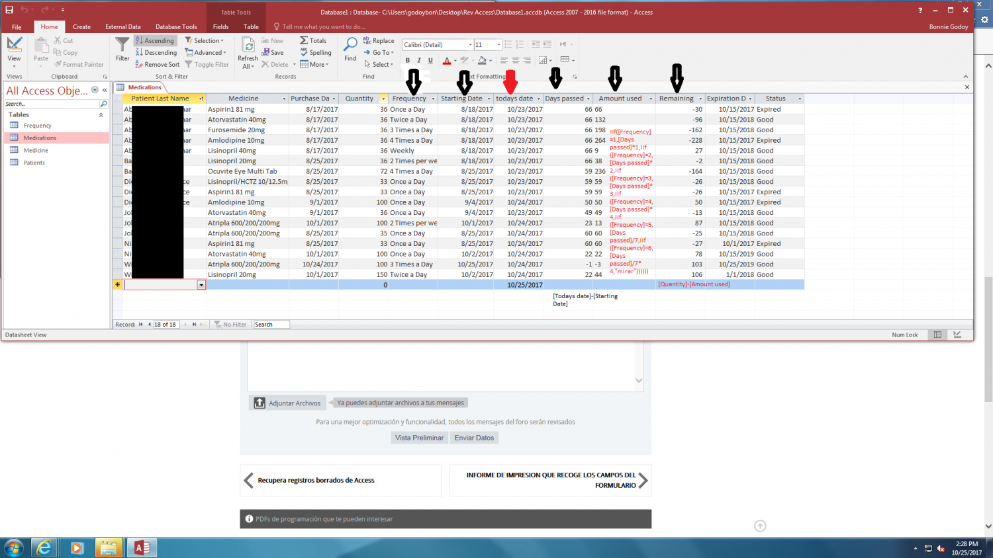The height and width of the screenshot is (558, 993).
Task: Open the Medicine table in navigation pane
Action: 36,151
